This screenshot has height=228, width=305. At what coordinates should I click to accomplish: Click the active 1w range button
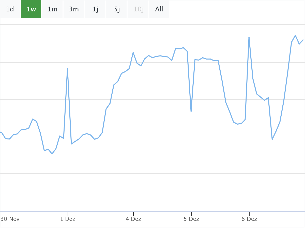click(31, 9)
